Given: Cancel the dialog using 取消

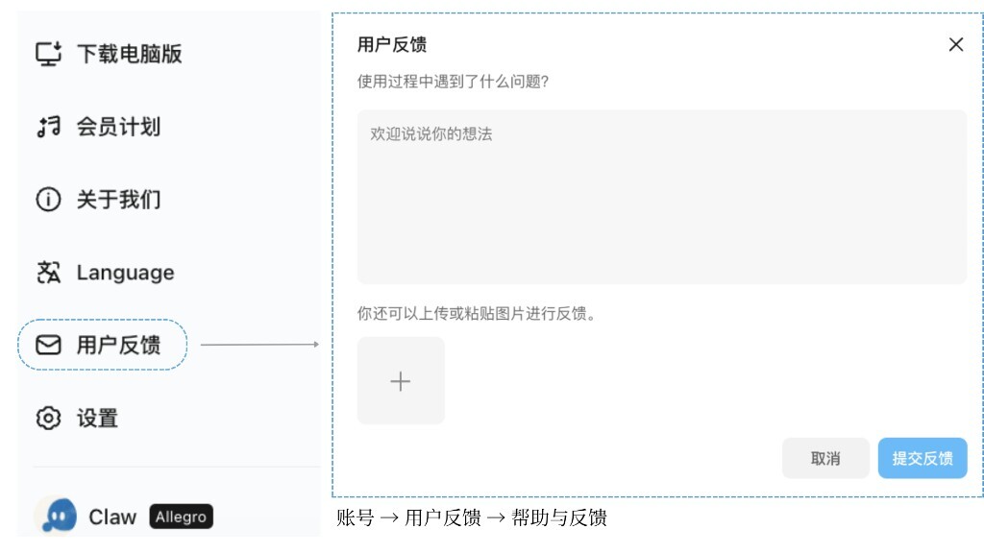Looking at the screenshot, I should 825,458.
